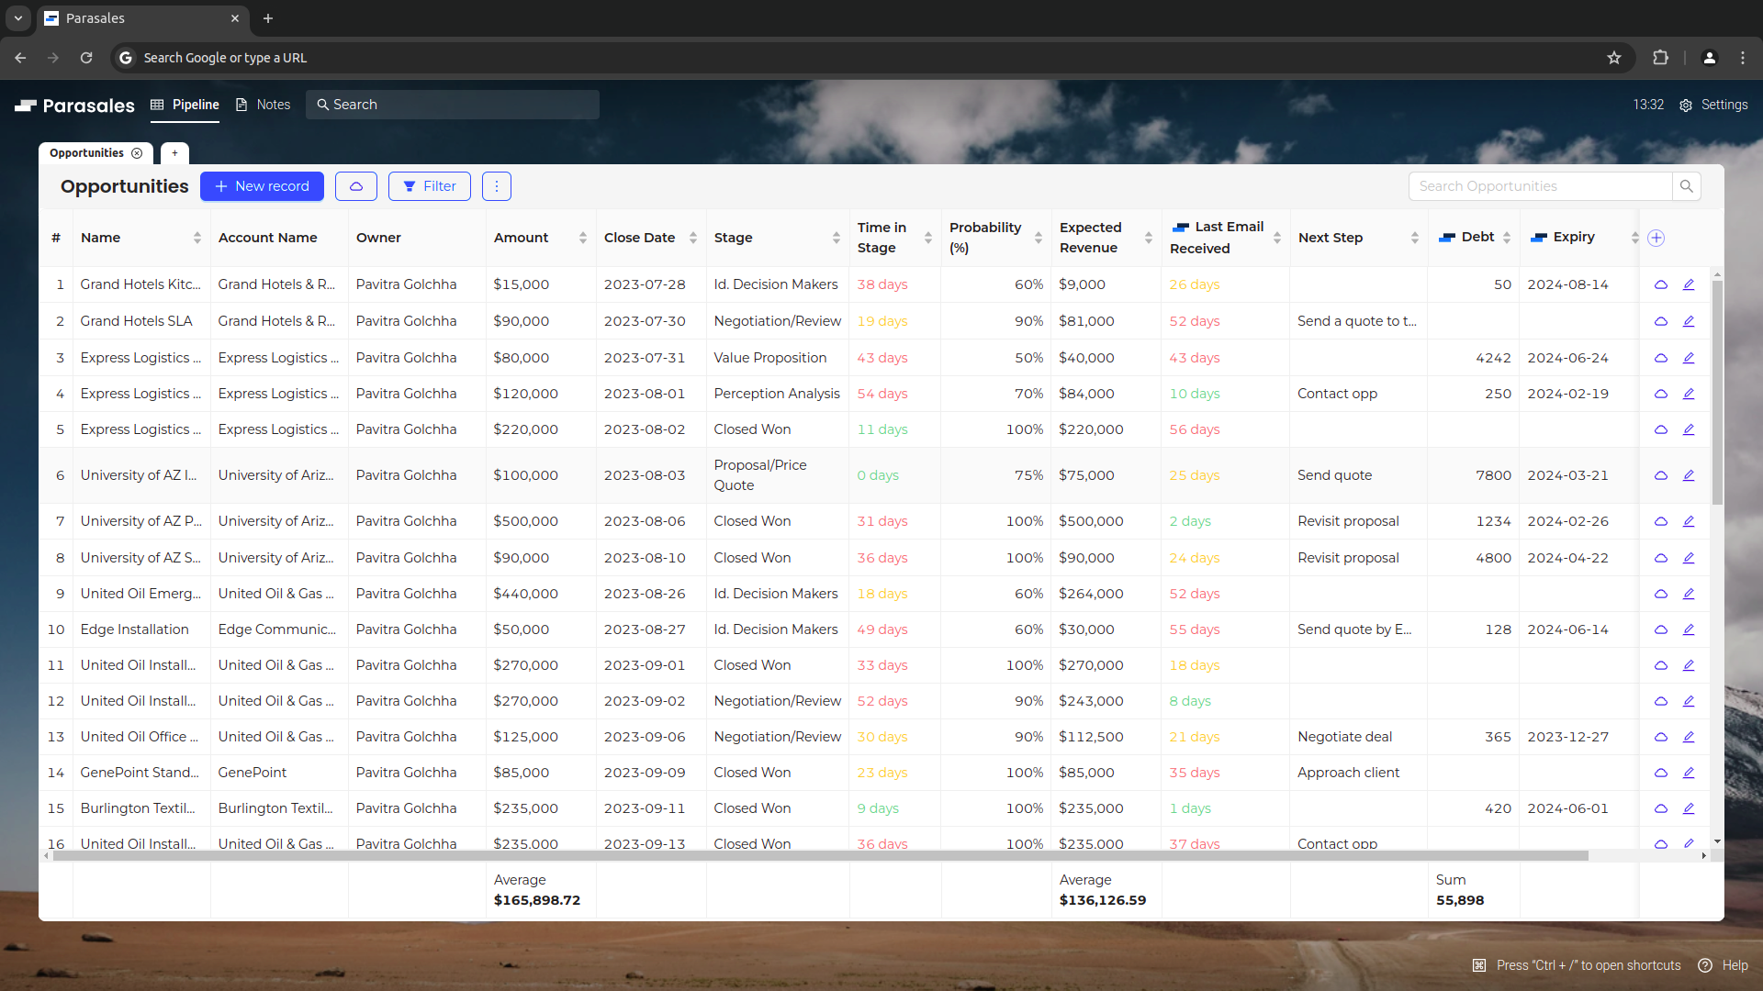Switch to the Pipeline tab
Screen dimensions: 1763x991
tap(185, 105)
